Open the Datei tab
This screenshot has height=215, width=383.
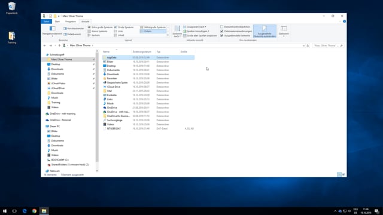tap(47, 21)
